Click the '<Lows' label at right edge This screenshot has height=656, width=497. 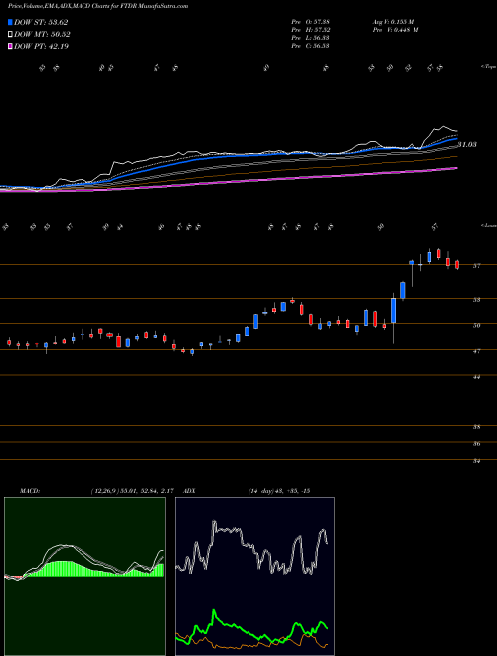[x=488, y=225]
